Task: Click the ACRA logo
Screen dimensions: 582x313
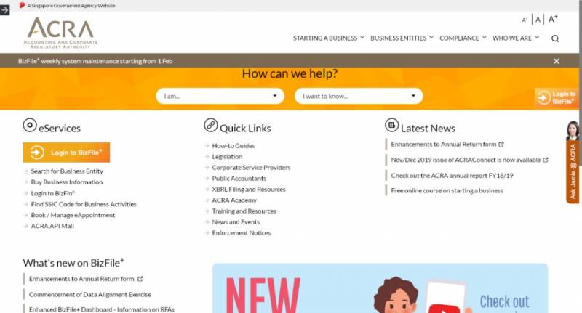Action: click(x=60, y=33)
